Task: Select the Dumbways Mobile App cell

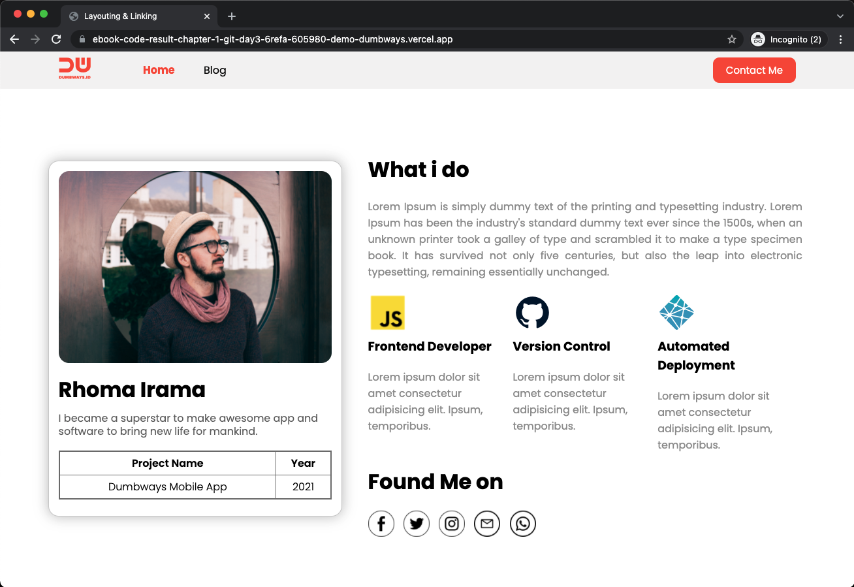Action: pyautogui.click(x=167, y=486)
